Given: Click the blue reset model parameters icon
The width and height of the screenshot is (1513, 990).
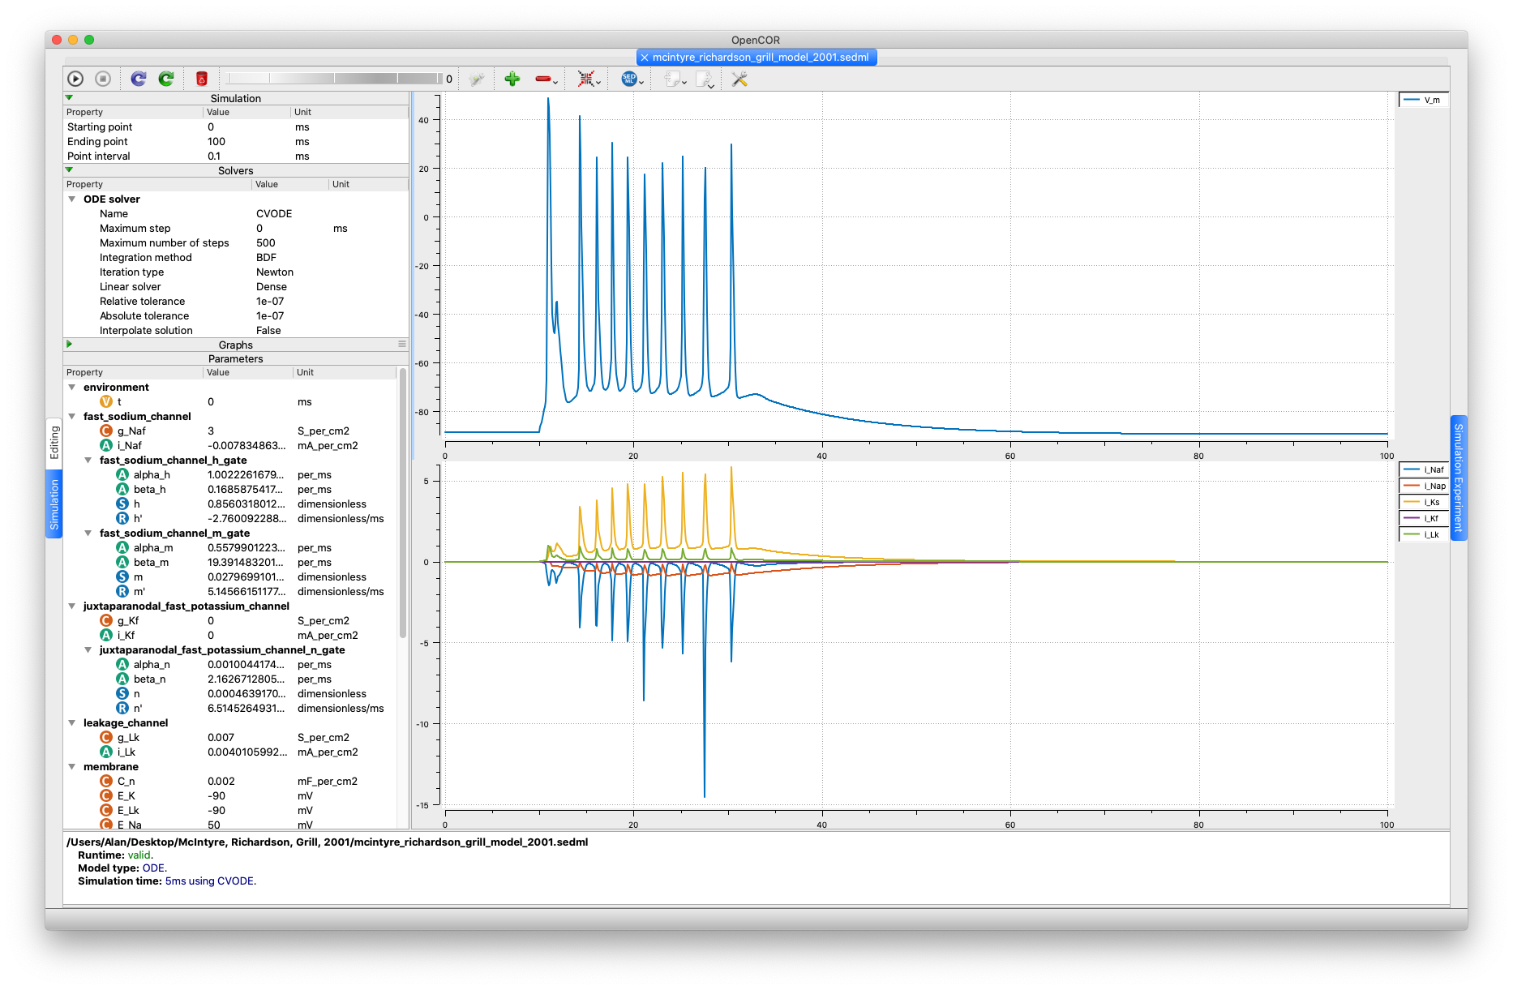Looking at the screenshot, I should pyautogui.click(x=139, y=79).
